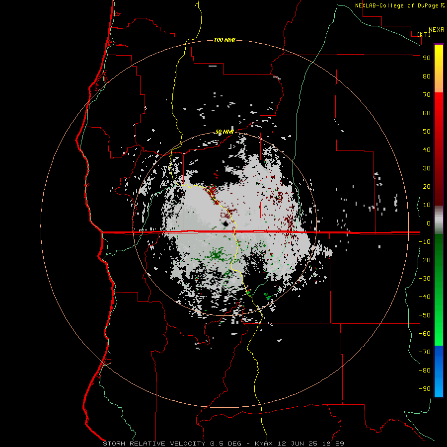
Task: Click the 80 value on velocity scale
Action: [427, 76]
